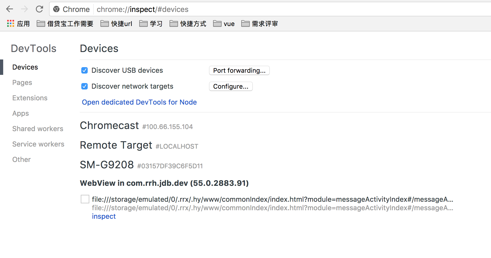Select Shared workers in the sidebar
The image size is (491, 258).
[38, 129]
